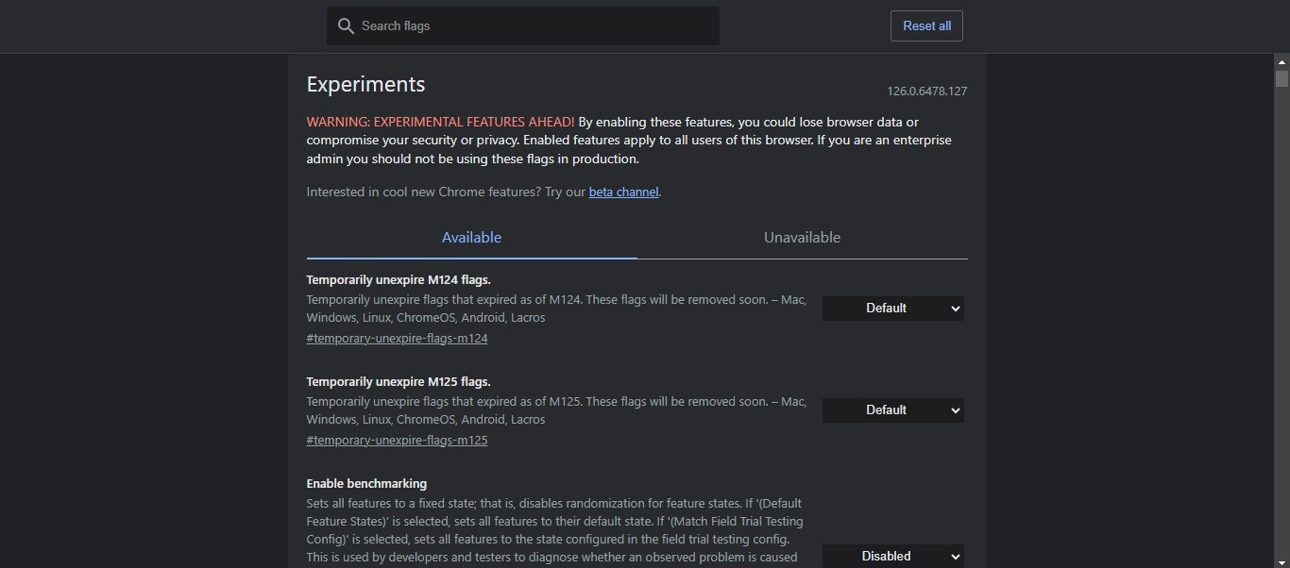The image size is (1290, 568).
Task: Click the vertical scrollbar thumb
Action: click(x=1282, y=79)
